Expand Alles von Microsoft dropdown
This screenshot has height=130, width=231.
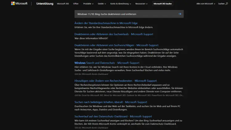coord(206,4)
